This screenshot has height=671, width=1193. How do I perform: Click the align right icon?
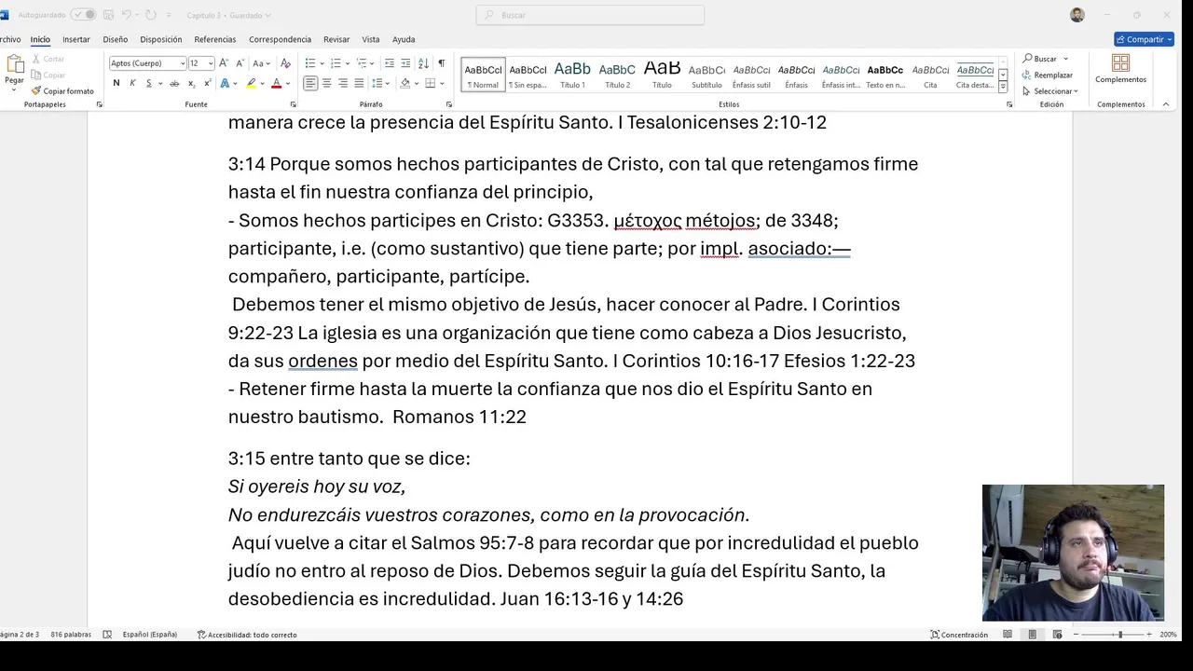pos(343,83)
